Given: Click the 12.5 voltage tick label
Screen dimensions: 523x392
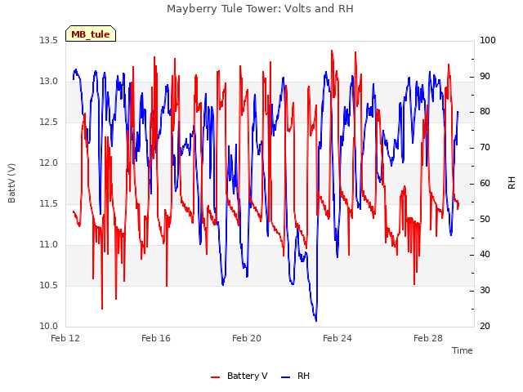Looking at the screenshot, I should coord(48,122).
